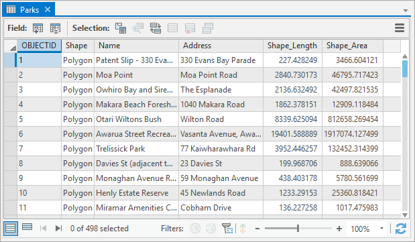This screenshot has height=242, width=415.
Task: Click the Zoom To selection icon
Action: pos(138,27)
